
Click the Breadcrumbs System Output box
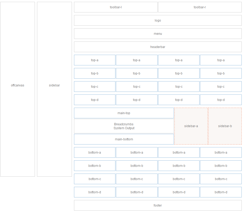coord(124,126)
